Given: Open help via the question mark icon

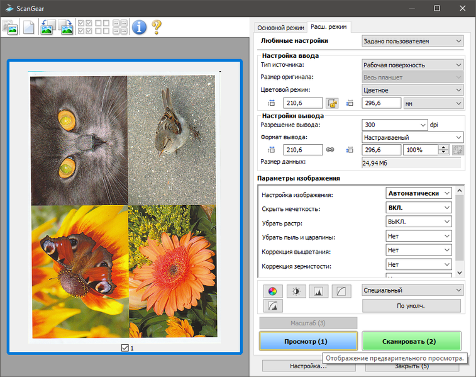Looking at the screenshot, I should [156, 27].
